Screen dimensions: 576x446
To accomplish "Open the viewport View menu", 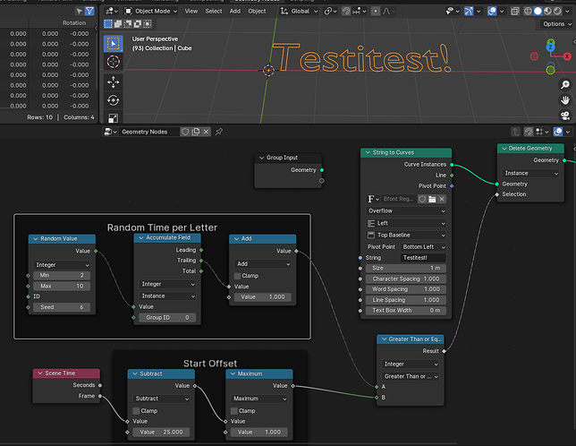I will click(x=191, y=12).
